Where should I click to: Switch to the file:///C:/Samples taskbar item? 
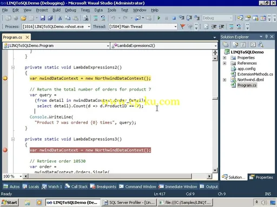coord(186,203)
